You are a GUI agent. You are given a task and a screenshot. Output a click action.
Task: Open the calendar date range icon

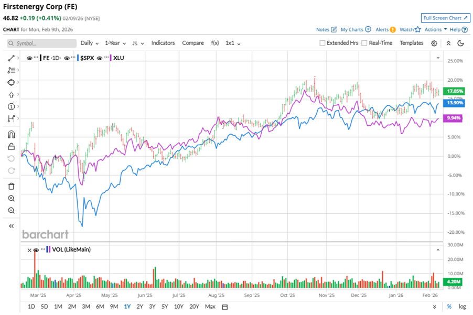225,307
